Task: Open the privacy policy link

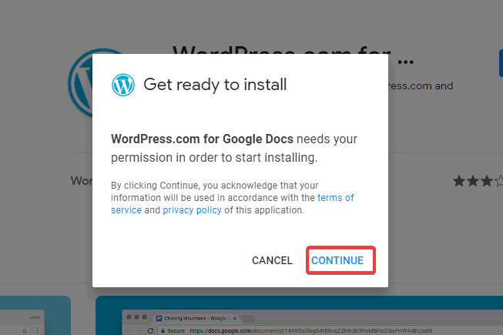Action: (192, 210)
